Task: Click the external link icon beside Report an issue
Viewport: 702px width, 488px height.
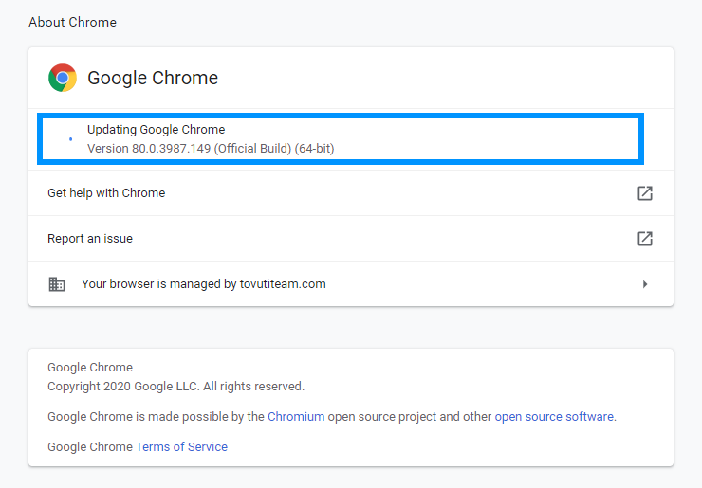Action: [644, 239]
